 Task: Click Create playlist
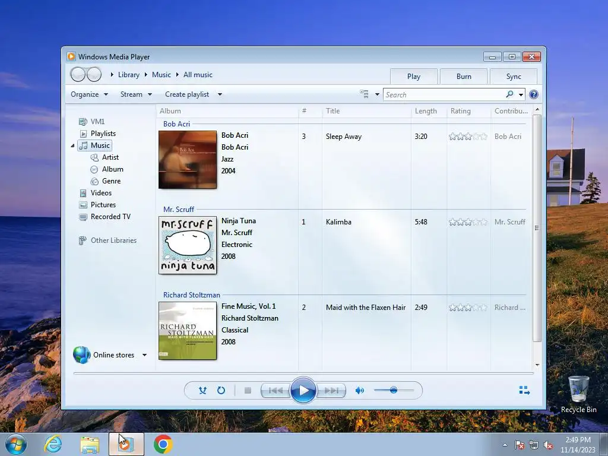click(187, 94)
